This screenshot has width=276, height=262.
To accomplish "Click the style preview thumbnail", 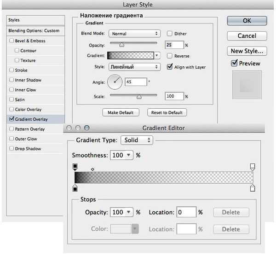I will coord(247,85).
